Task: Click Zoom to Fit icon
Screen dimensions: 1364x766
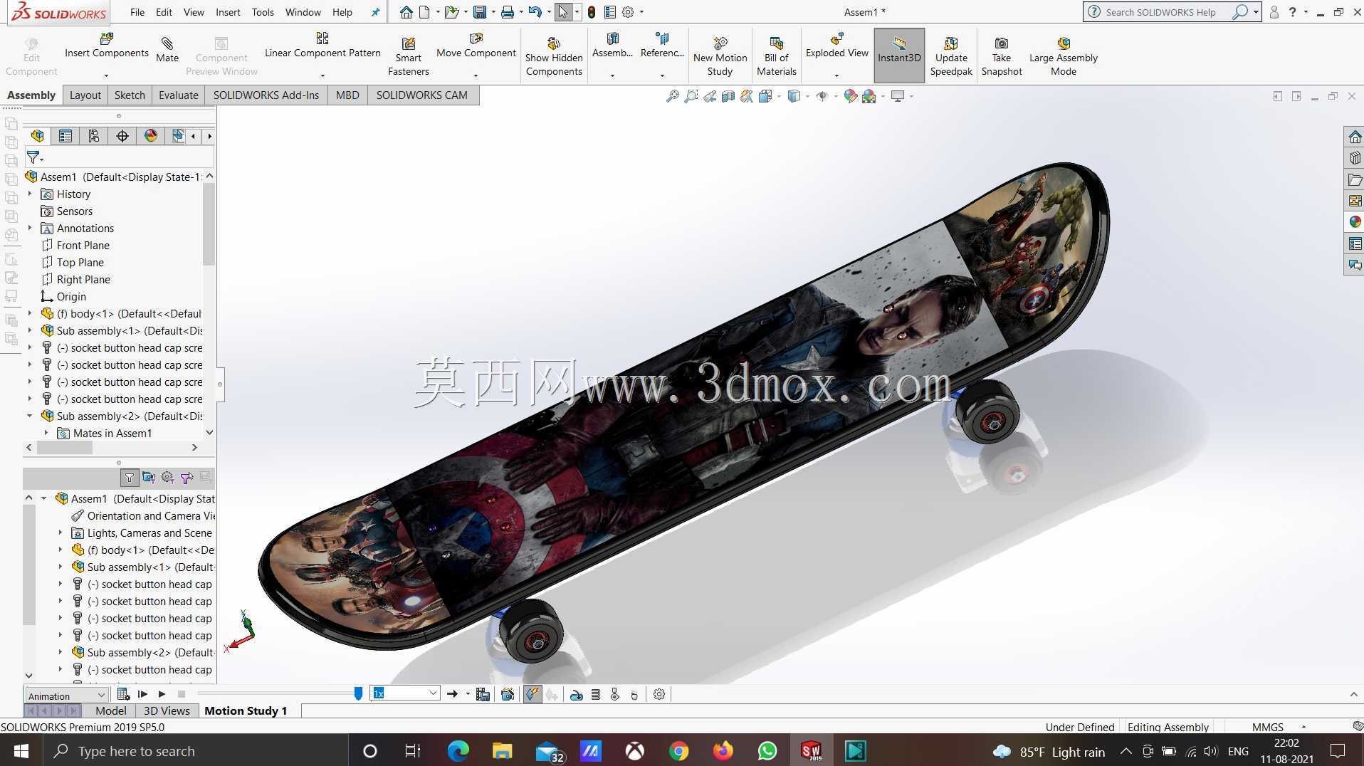Action: [672, 96]
